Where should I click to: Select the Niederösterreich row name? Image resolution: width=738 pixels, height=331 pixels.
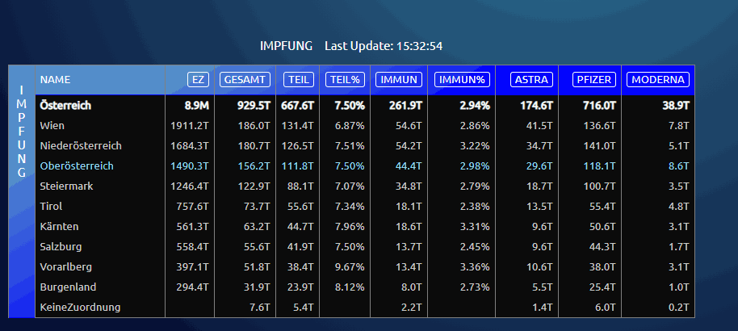pyautogui.click(x=81, y=146)
